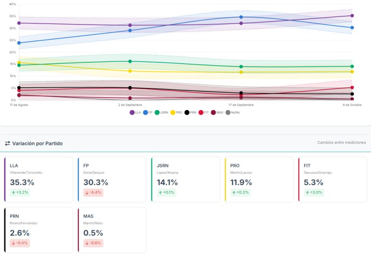Click the red down arrow in FP card
The width and height of the screenshot is (371, 258).
point(87,193)
